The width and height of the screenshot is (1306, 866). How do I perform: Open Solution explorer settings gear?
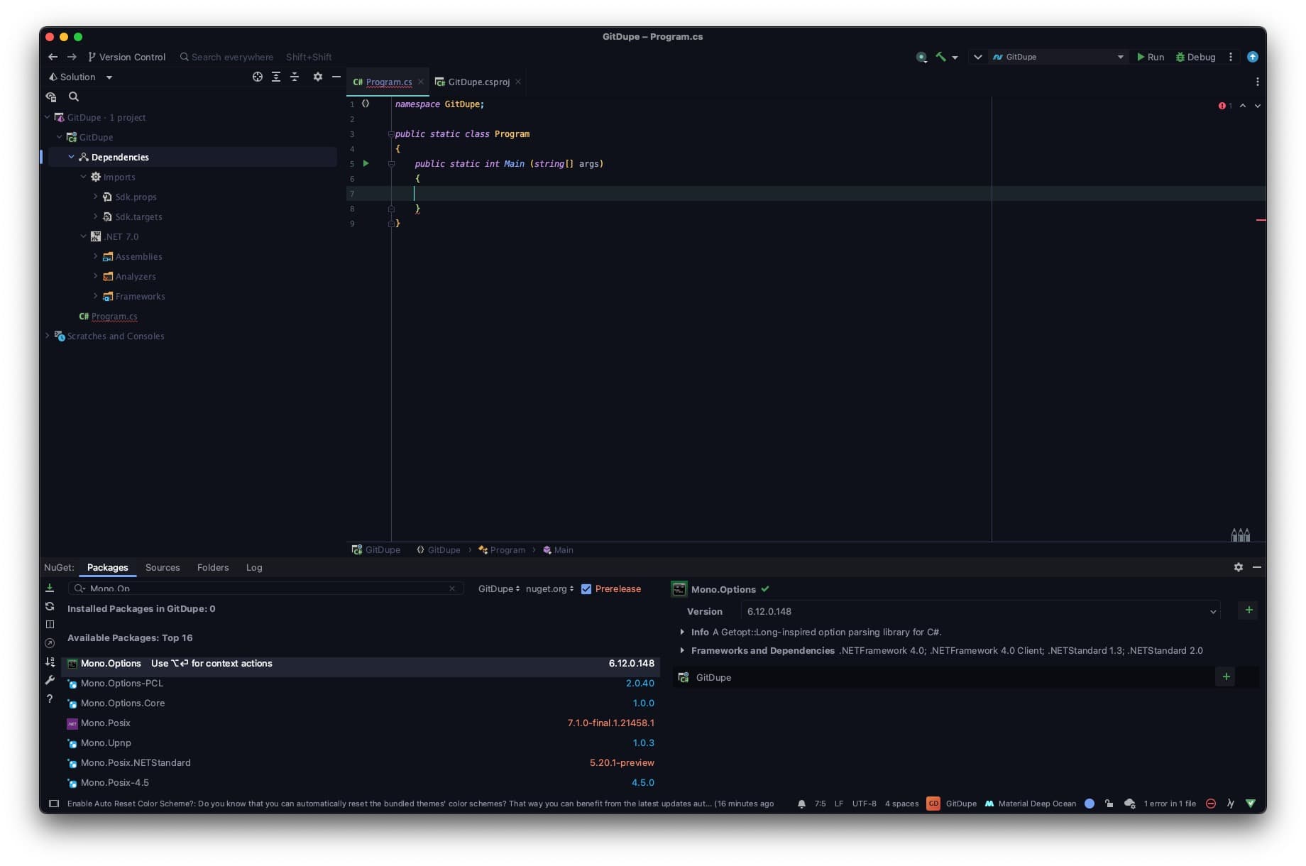pyautogui.click(x=318, y=77)
